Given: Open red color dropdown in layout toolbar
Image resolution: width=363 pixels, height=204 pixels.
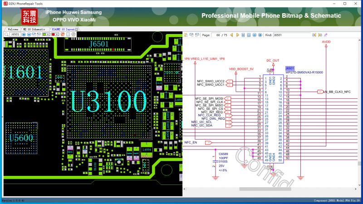Looking at the screenshot, I should pos(57,34).
